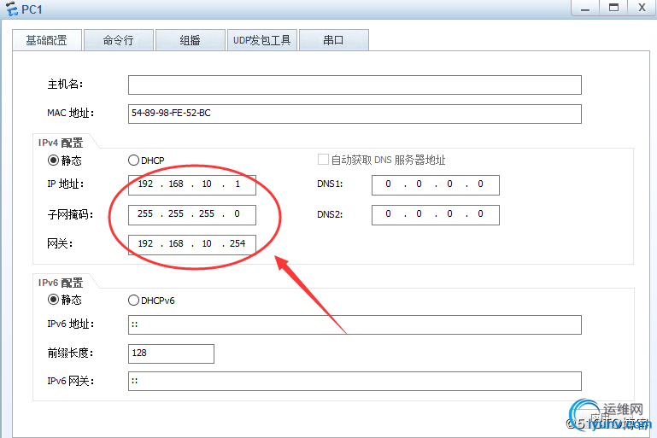This screenshot has height=438, width=657.
Task: Click the 主机名 input field
Action: point(355,85)
